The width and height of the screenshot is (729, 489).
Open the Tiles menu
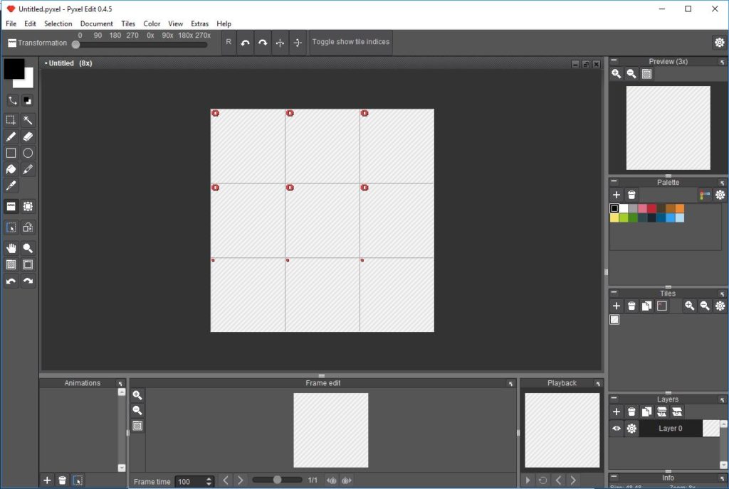[x=127, y=23]
